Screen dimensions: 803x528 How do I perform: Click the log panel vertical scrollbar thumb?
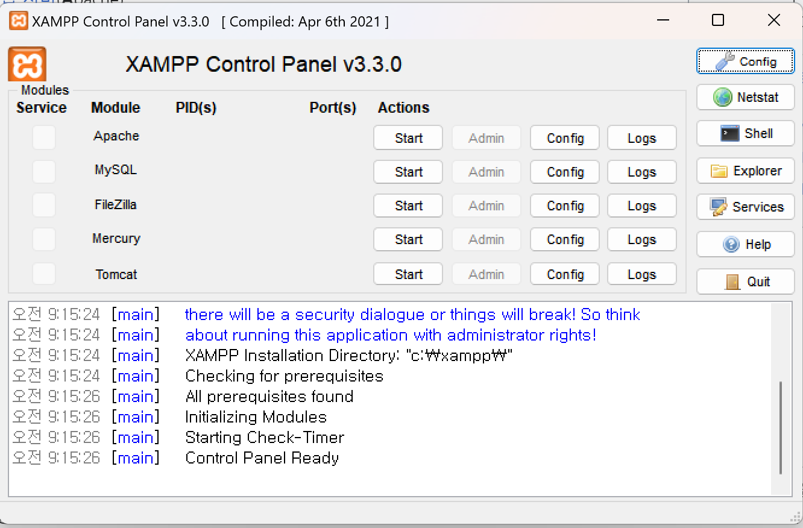click(x=781, y=427)
